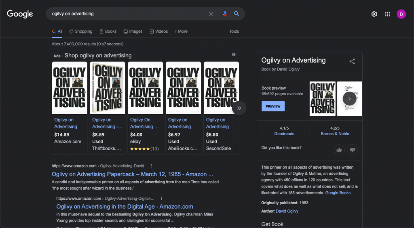Screen dimensions: 414x228
Task: Show more shopping ads with double arrow
Action: (x=239, y=108)
